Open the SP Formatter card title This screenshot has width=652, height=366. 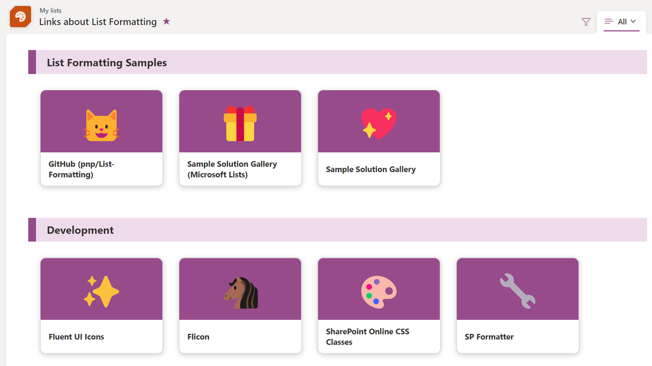489,337
